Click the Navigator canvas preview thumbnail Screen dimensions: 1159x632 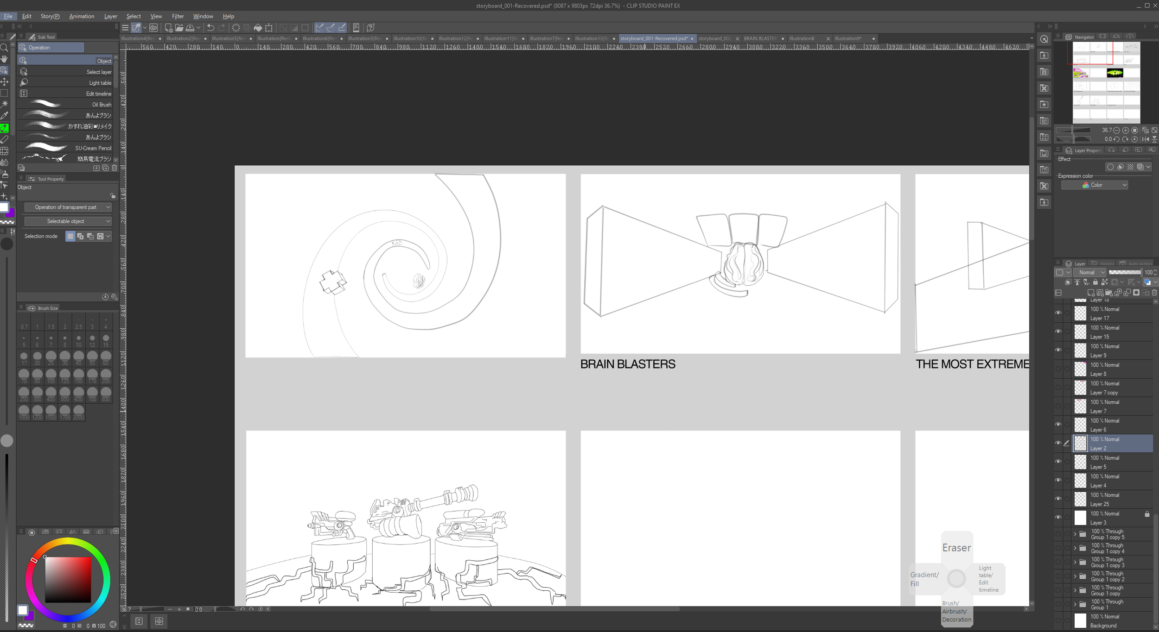(1107, 82)
